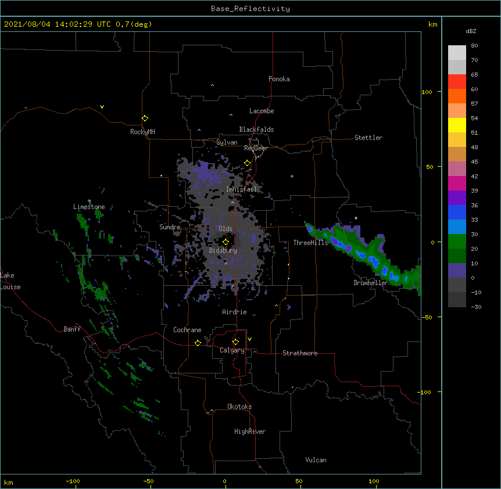Click the Lake Louise map label

pos(10,281)
